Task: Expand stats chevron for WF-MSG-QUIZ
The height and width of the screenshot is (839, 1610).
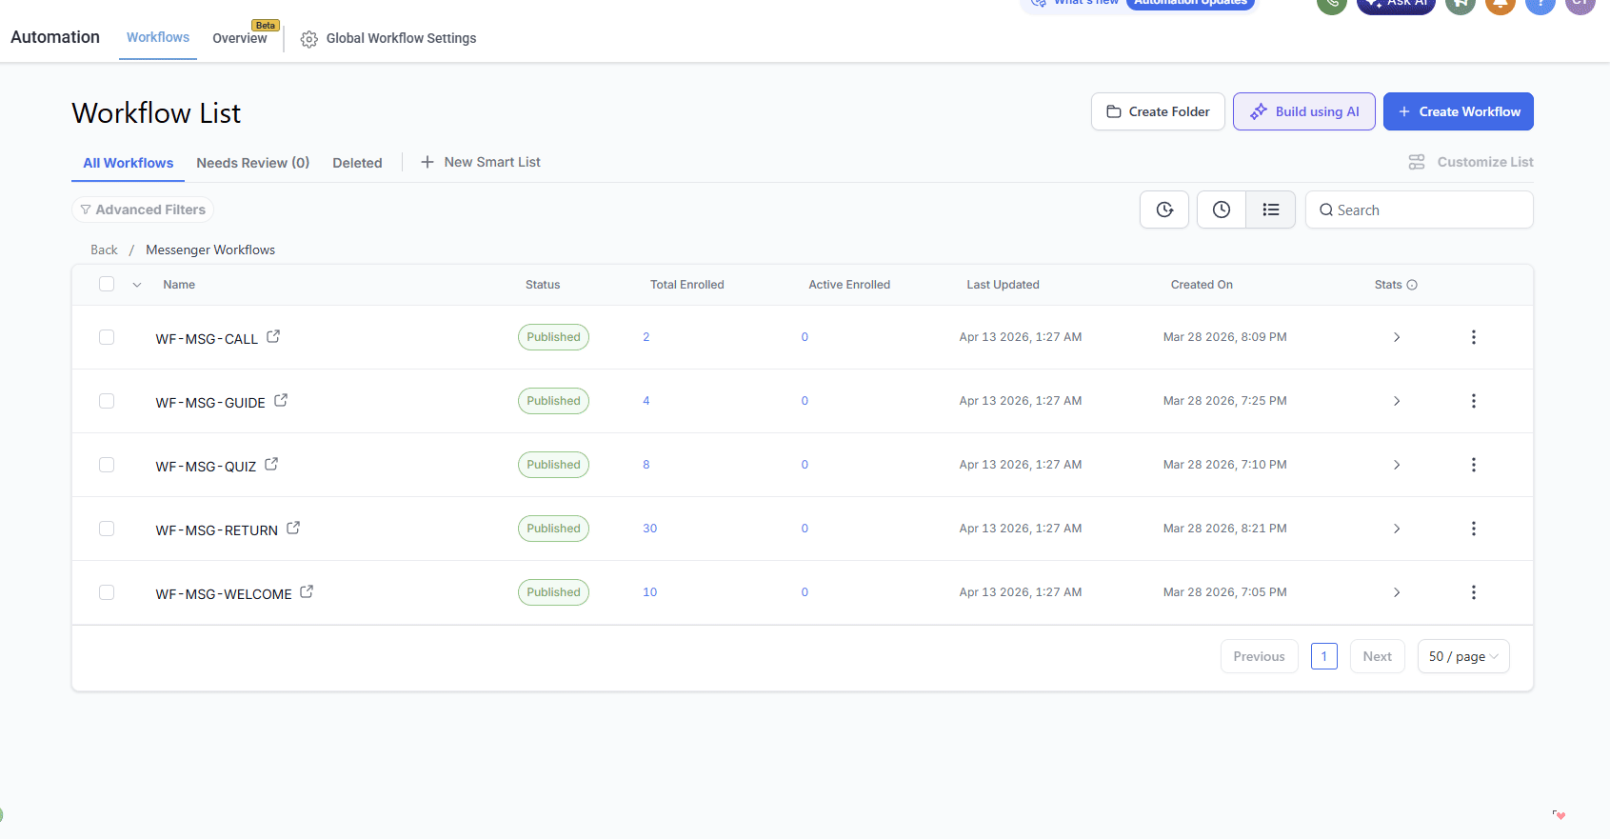Action: (x=1397, y=465)
